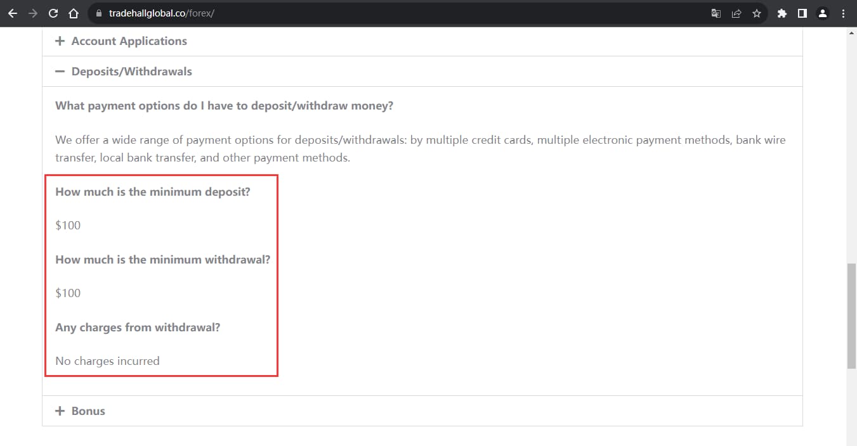Click the 'No charges incurred' answer

107,361
